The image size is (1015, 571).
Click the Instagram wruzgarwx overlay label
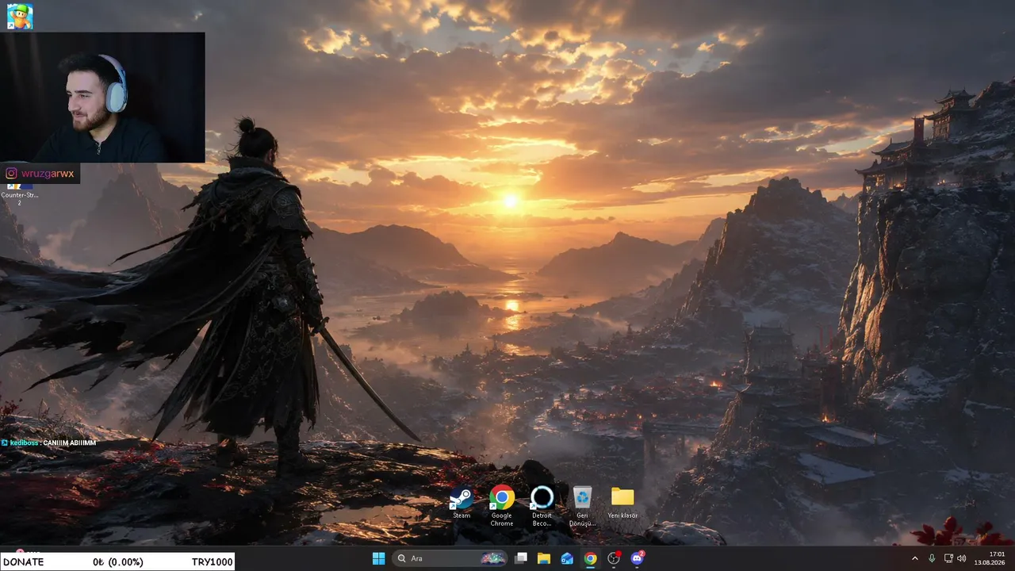(x=40, y=174)
